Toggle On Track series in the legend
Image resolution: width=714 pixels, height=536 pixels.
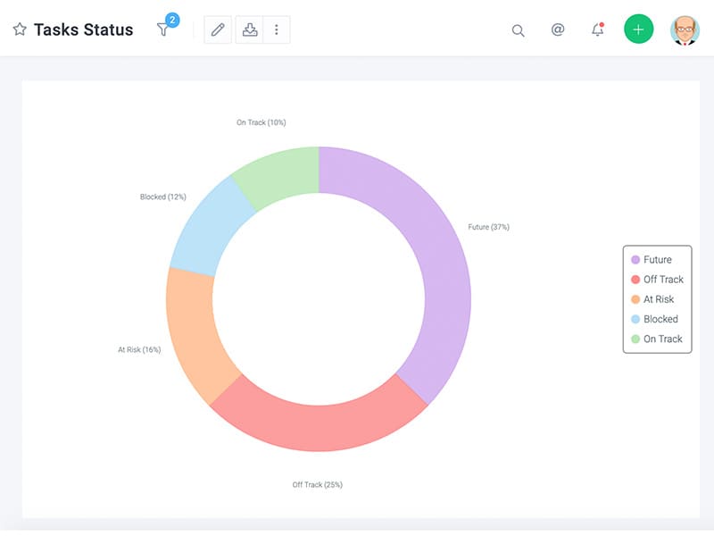click(657, 339)
